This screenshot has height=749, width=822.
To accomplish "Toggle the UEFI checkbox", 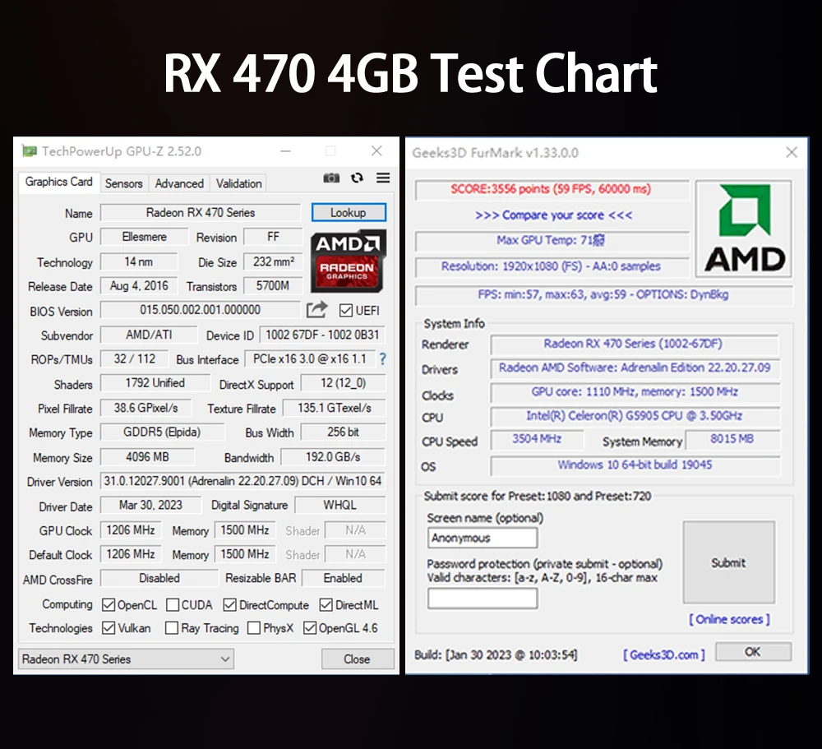I will point(345,311).
